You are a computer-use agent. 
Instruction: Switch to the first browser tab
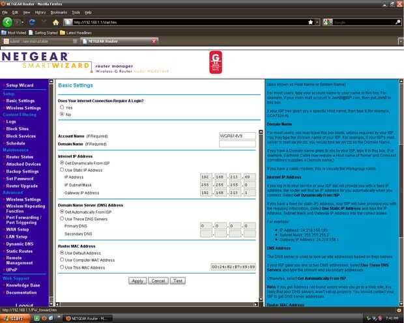[x=40, y=41]
